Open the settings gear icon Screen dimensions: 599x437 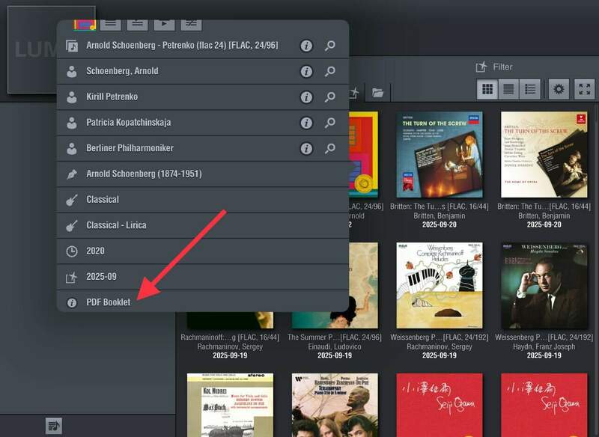pyautogui.click(x=559, y=89)
